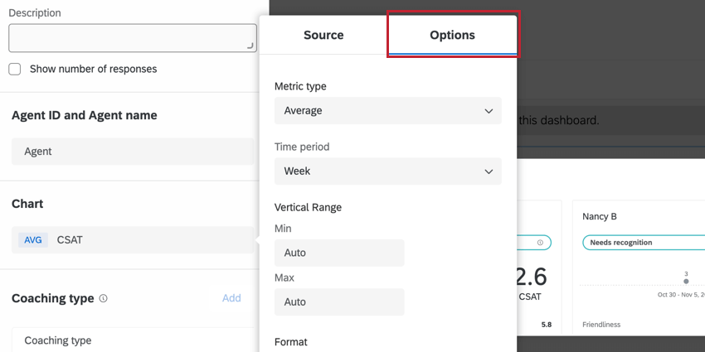
Task: Click the data point on Nancy's chart
Action: pos(686,282)
